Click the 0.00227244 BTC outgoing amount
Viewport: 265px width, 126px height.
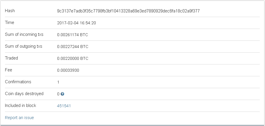click(x=72, y=47)
